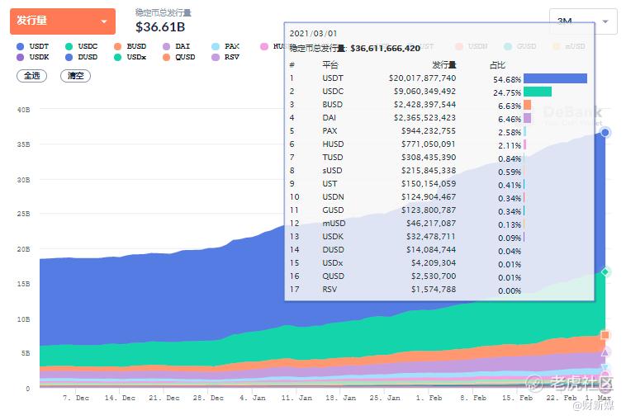
Task: Click the 稳定币总发行量 heading label
Action: click(x=163, y=12)
